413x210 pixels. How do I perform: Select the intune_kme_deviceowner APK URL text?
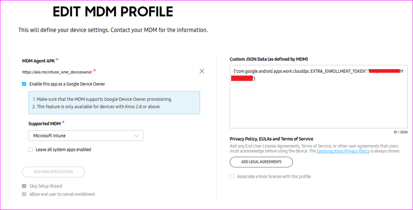(57, 72)
